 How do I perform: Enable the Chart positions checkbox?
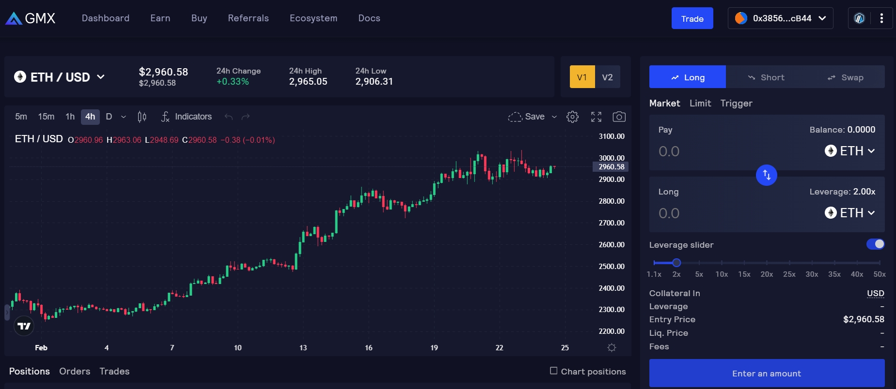point(553,371)
